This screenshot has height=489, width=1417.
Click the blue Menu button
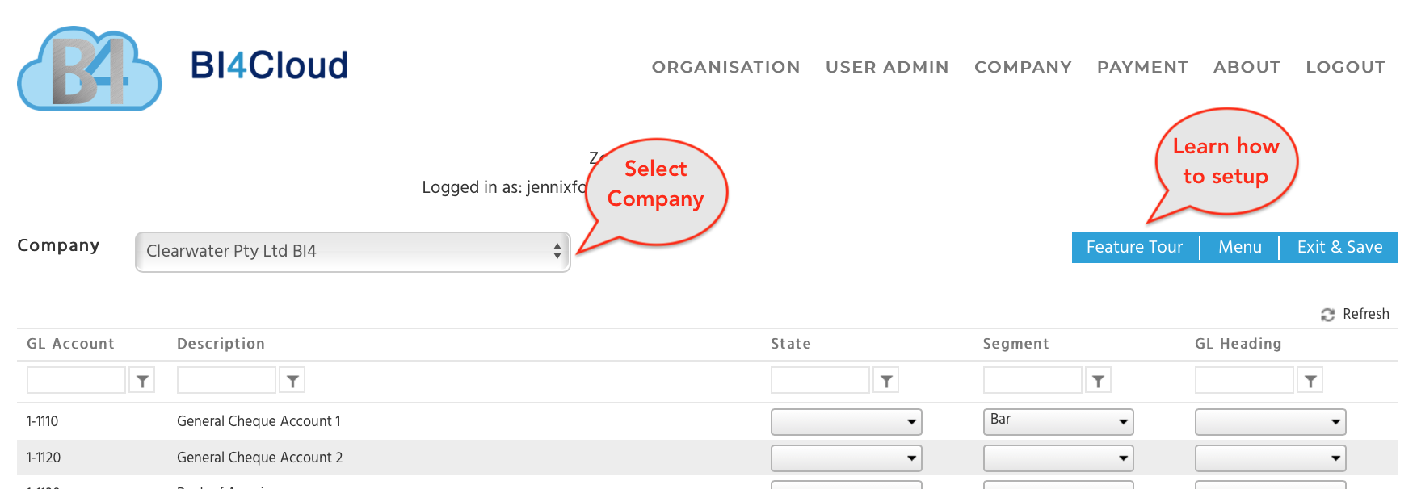point(1240,248)
